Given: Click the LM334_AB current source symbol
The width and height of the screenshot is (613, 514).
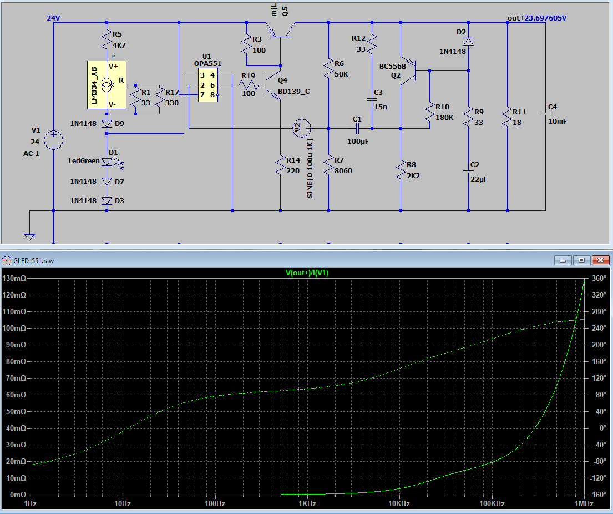Looking at the screenshot, I should 107,84.
